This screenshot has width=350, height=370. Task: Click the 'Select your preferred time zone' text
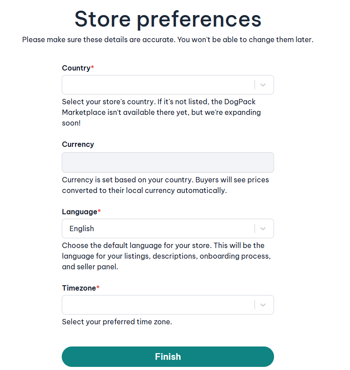117,322
